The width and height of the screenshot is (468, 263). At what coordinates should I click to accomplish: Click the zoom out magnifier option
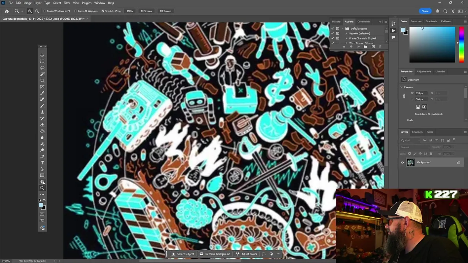coord(37,11)
